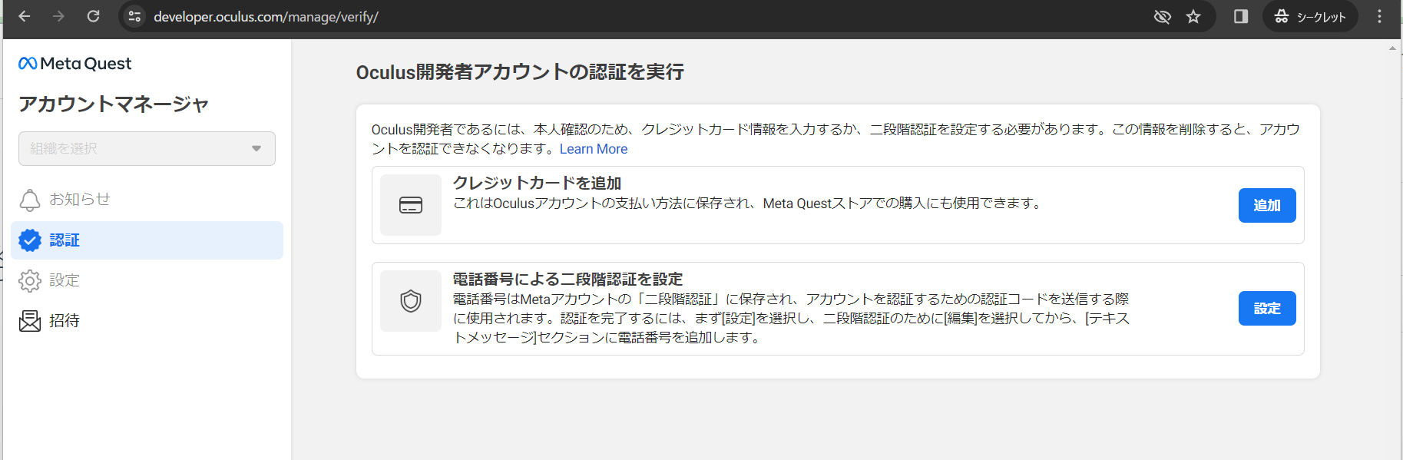
Task: Click the shield icon for two-factor authentication
Action: coord(411,301)
